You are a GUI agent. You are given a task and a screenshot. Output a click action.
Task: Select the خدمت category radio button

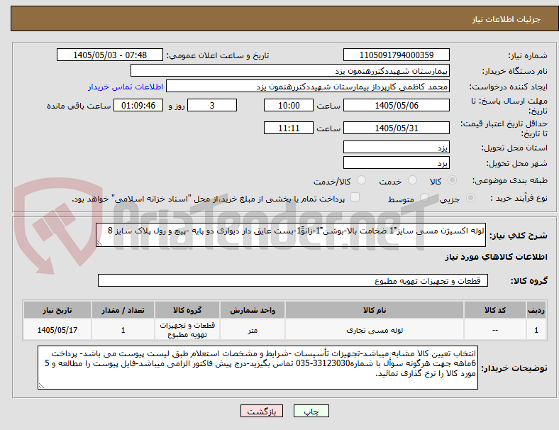coord(412,180)
